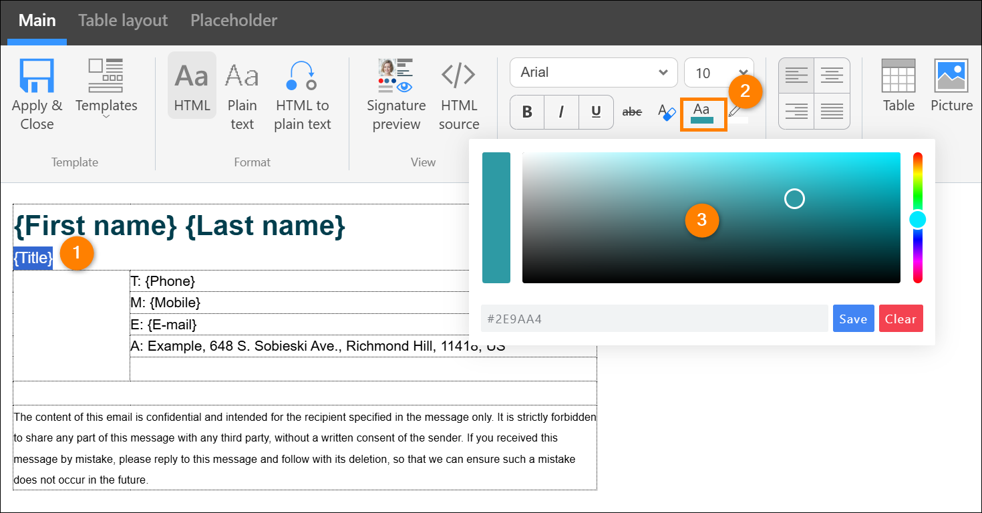982x513 pixels.
Task: Insert a Table
Action: click(x=898, y=86)
